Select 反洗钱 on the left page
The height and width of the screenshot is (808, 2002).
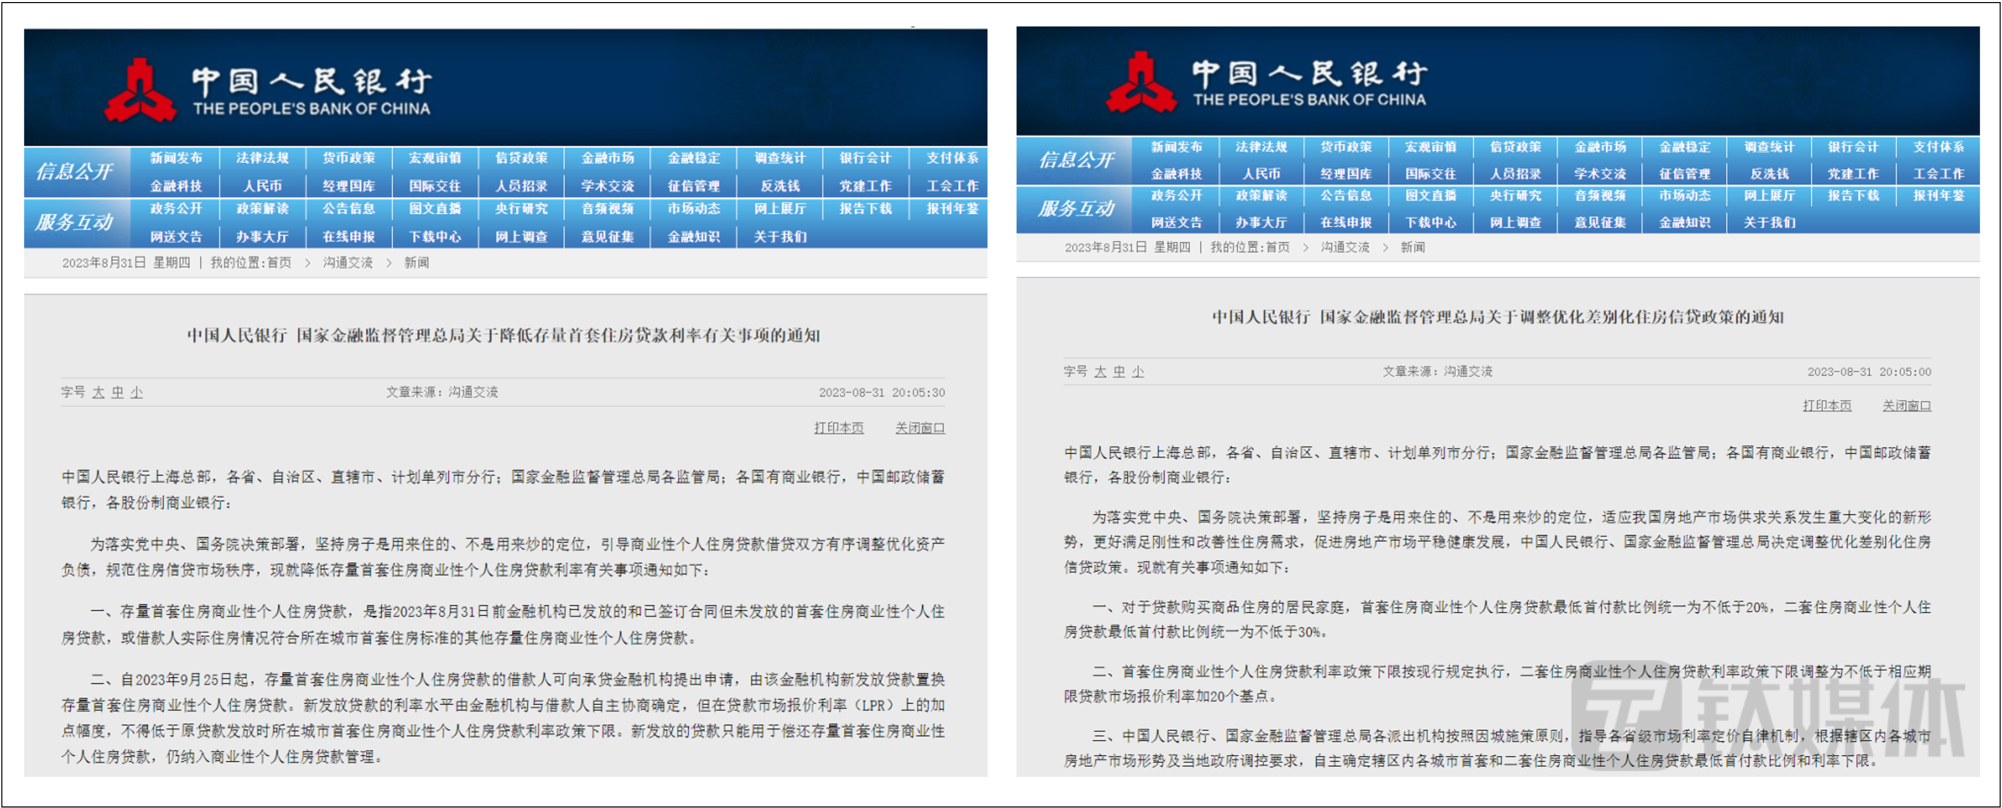point(780,187)
